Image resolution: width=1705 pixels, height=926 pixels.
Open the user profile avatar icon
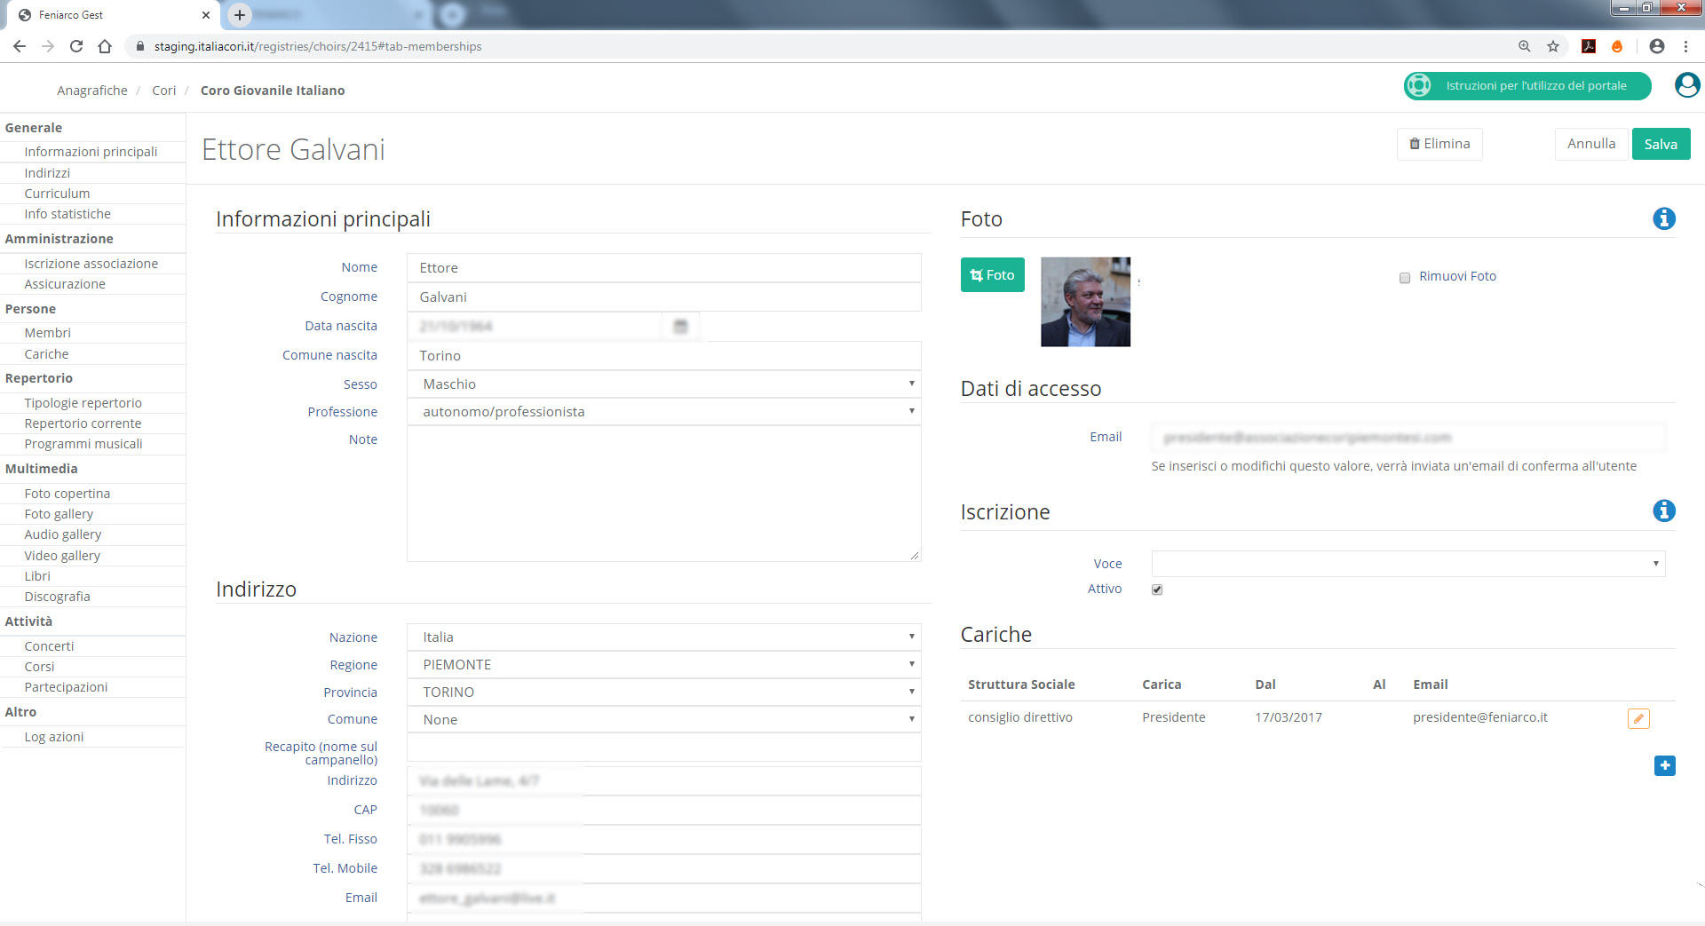tap(1686, 85)
